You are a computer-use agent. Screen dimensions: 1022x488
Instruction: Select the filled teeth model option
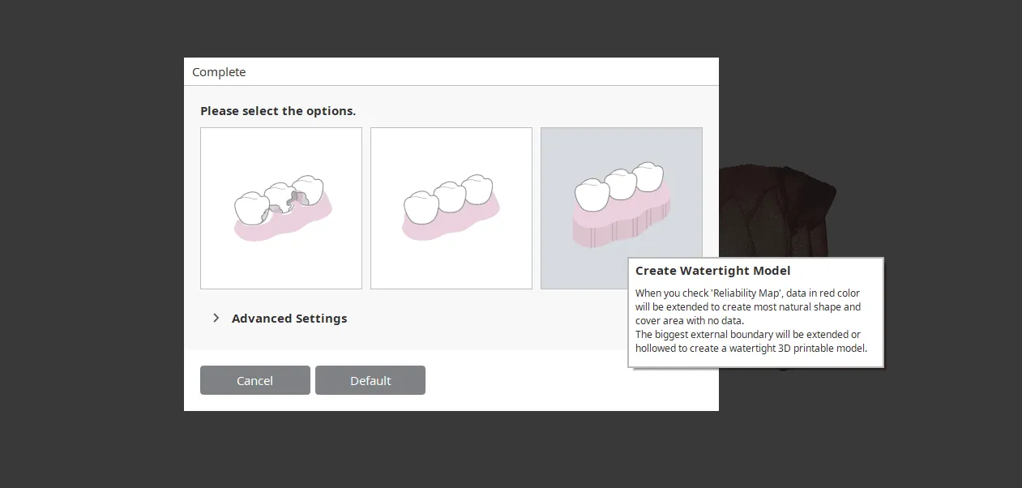point(451,208)
